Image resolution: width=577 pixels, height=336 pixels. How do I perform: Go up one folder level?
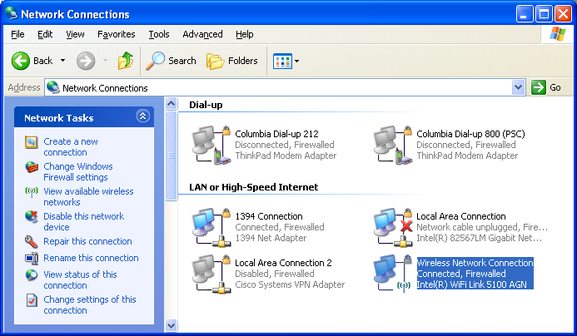click(x=126, y=61)
